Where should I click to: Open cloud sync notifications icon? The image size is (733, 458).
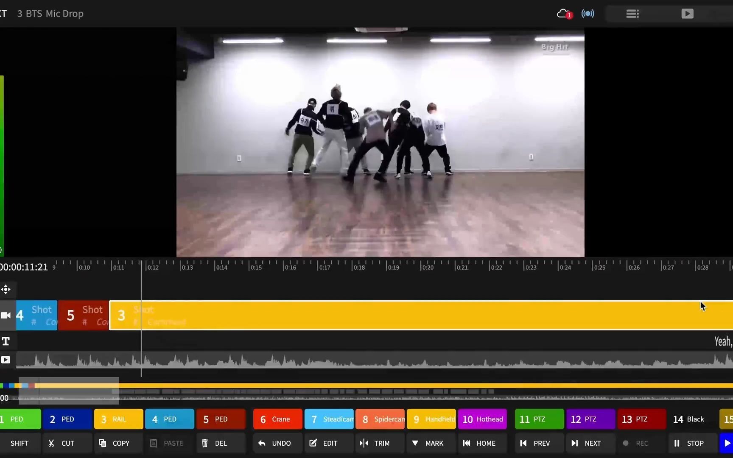point(563,14)
